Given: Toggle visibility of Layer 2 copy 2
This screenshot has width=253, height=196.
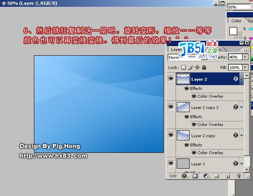Looking at the screenshot, I should point(171,107).
